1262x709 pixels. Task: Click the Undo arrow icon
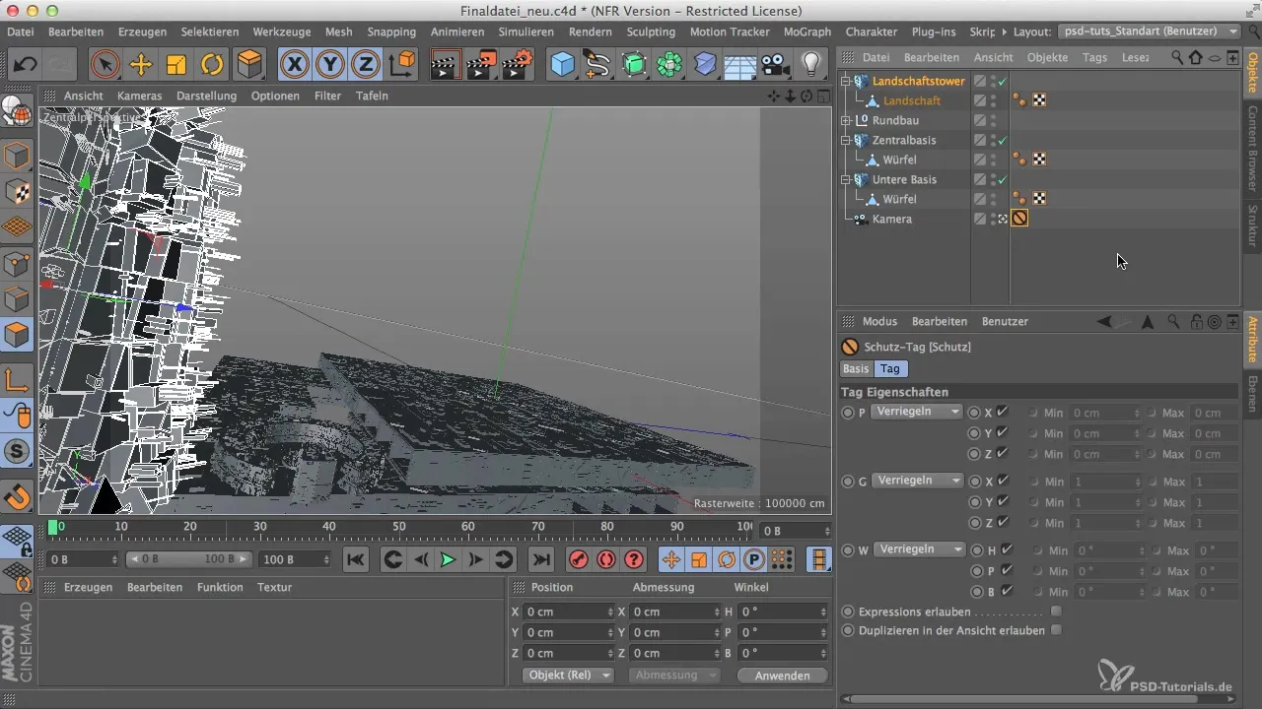26,65
